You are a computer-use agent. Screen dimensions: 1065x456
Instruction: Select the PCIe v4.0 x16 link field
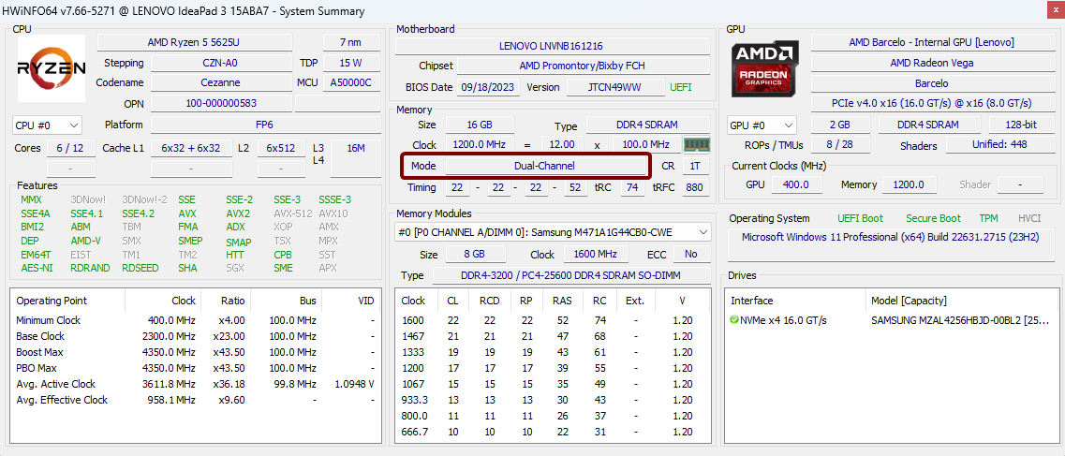931,103
